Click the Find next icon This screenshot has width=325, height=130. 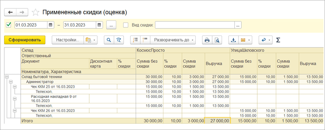[119, 40]
